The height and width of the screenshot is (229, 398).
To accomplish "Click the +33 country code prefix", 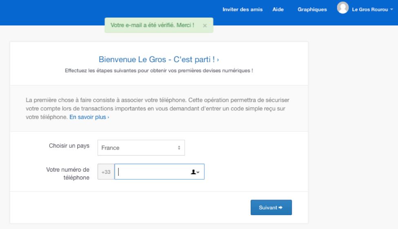I will point(106,172).
